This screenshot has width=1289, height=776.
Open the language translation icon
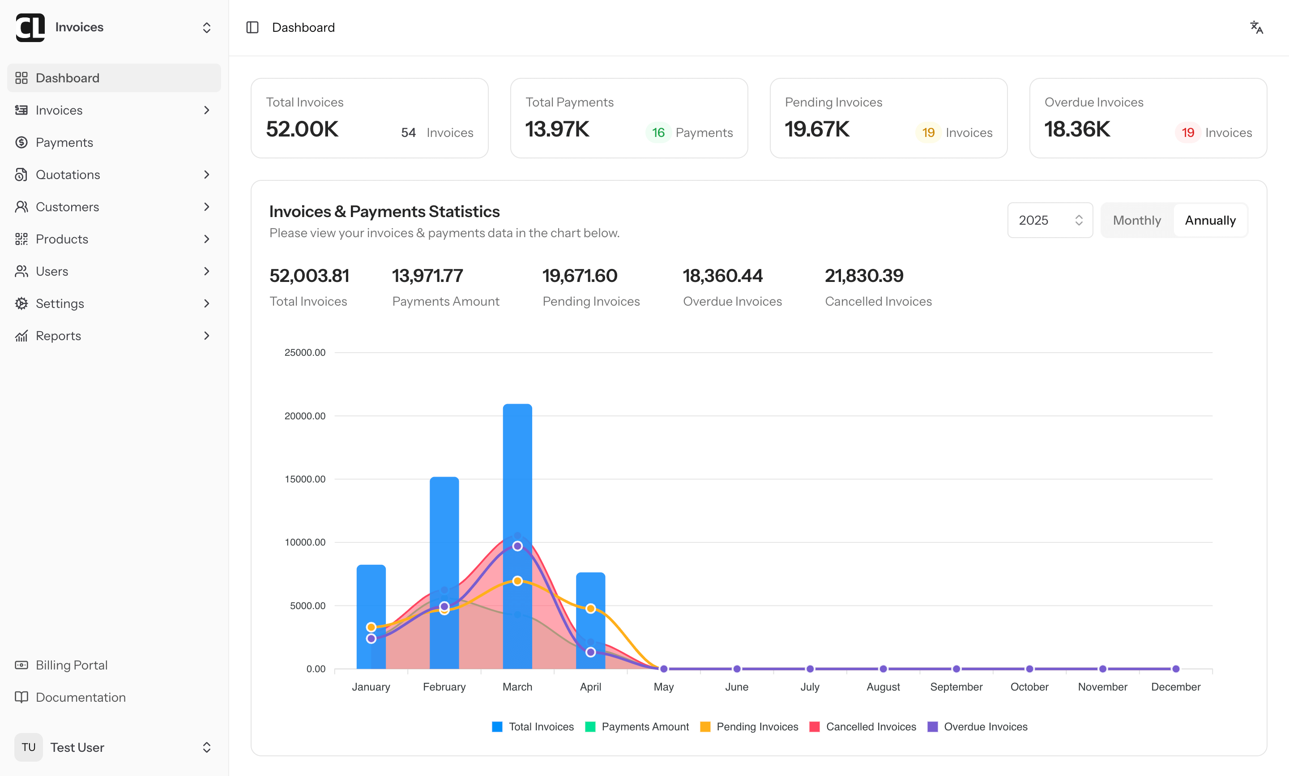(x=1256, y=27)
